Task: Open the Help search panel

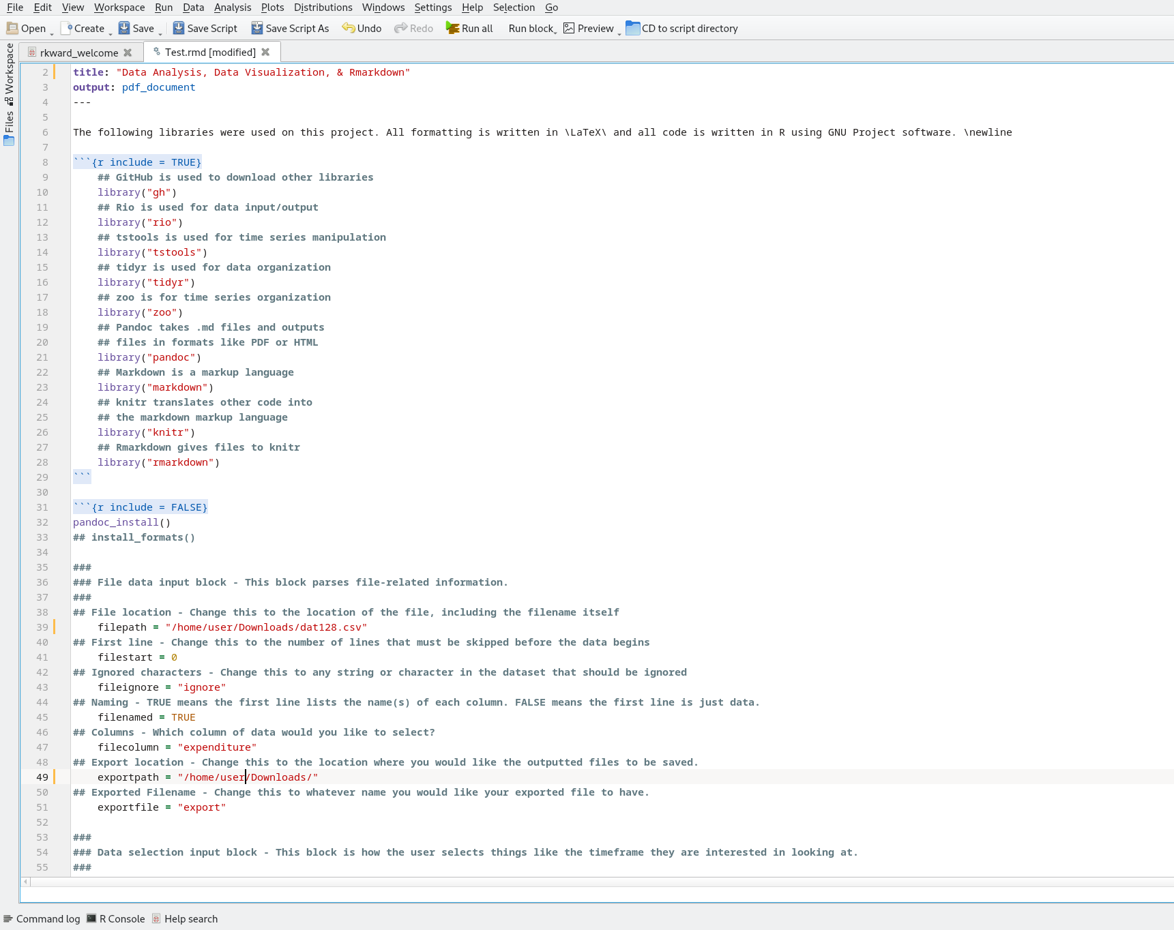Action: tap(185, 918)
